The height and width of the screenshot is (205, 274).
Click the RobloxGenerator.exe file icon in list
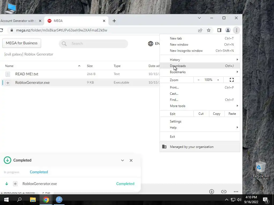tap(8, 83)
